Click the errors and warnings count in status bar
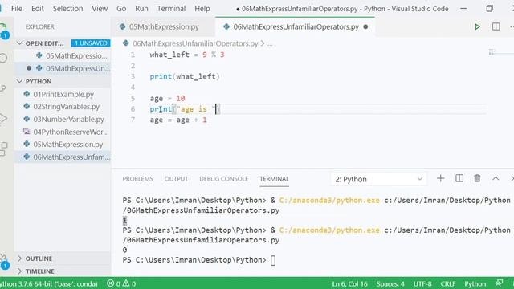The image size is (514, 289). coord(121,283)
